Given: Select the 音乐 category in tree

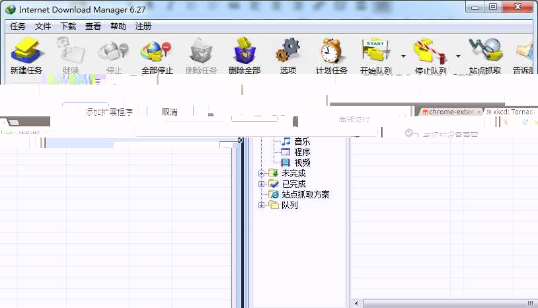Looking at the screenshot, I should coord(302,141).
